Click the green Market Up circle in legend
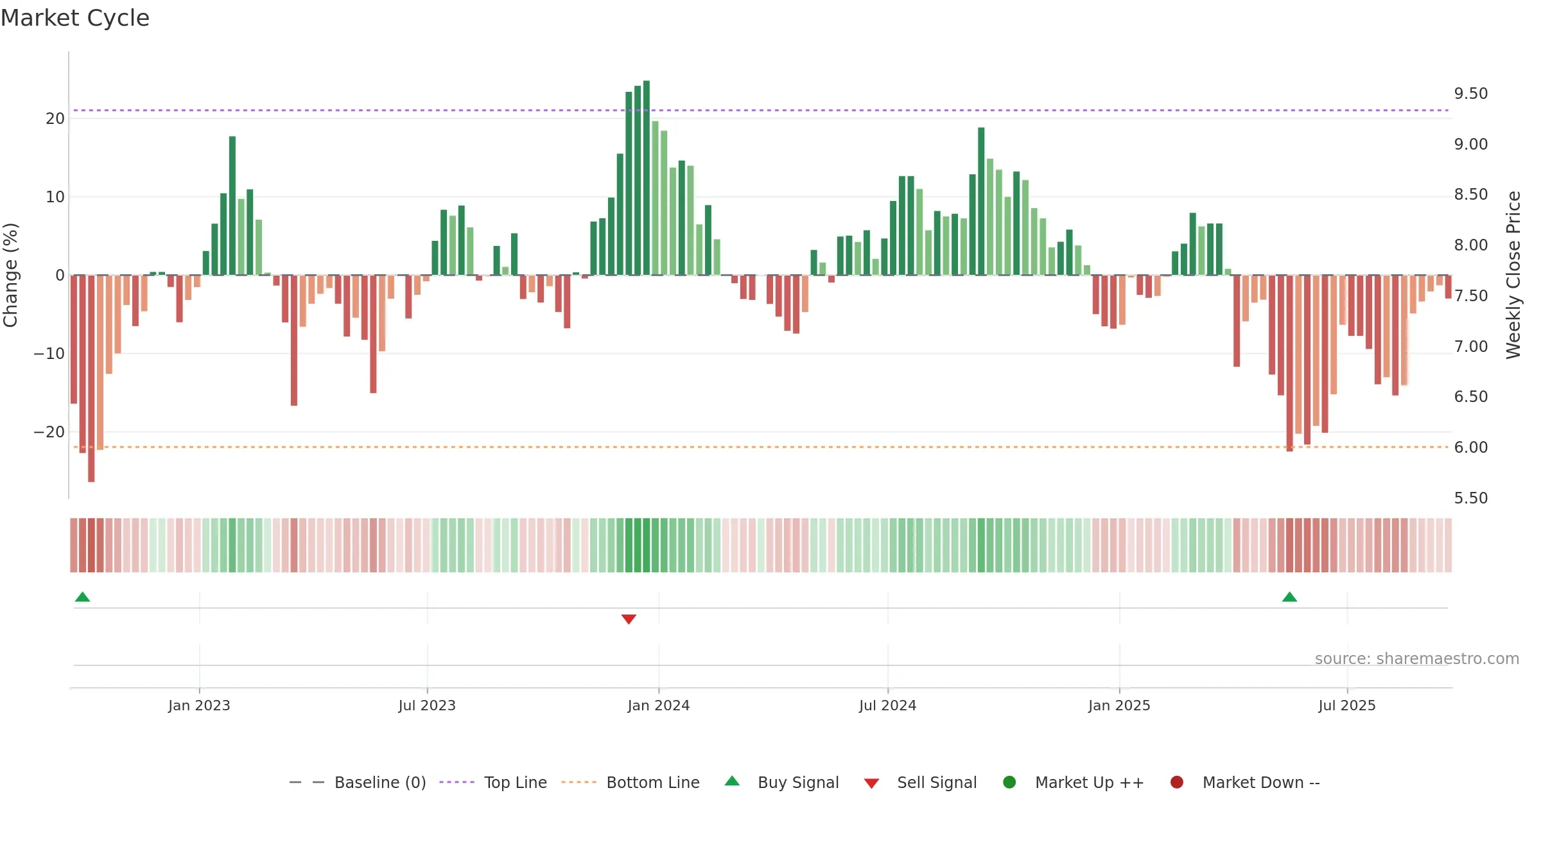The image size is (1541, 867). [x=1009, y=782]
